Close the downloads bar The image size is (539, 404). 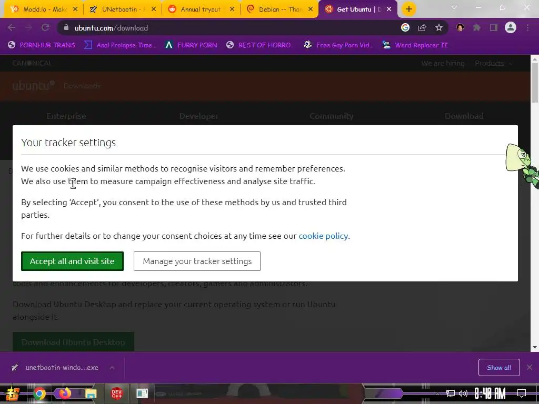click(530, 368)
